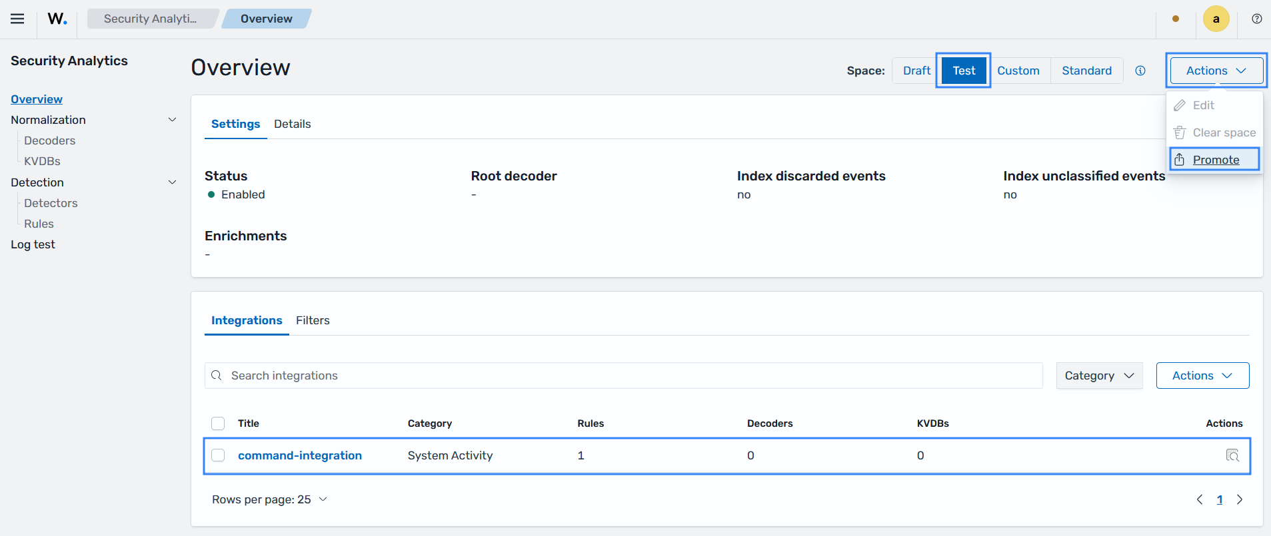Click the Category column header
Screen dimensions: 1271x536
point(430,423)
